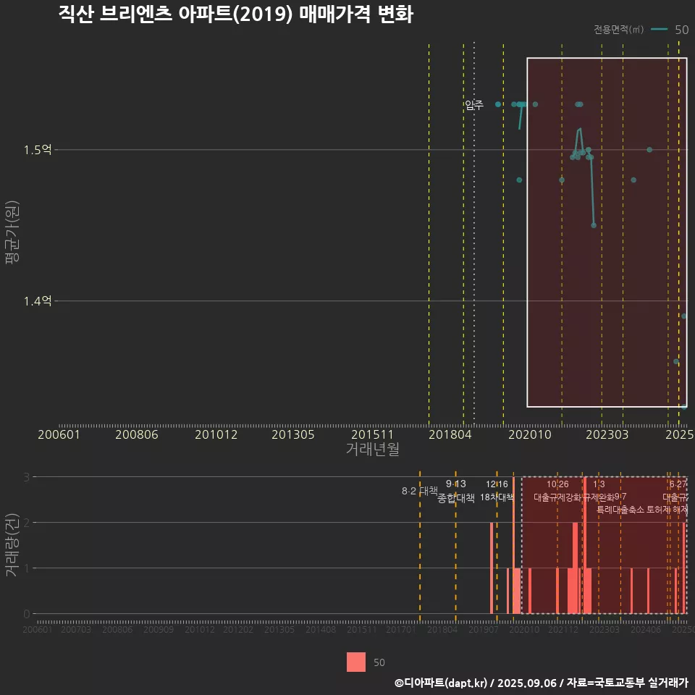The height and width of the screenshot is (695, 695).
Task: Click the salmon legend swatch for 50 below bar chart
Action: (x=356, y=662)
